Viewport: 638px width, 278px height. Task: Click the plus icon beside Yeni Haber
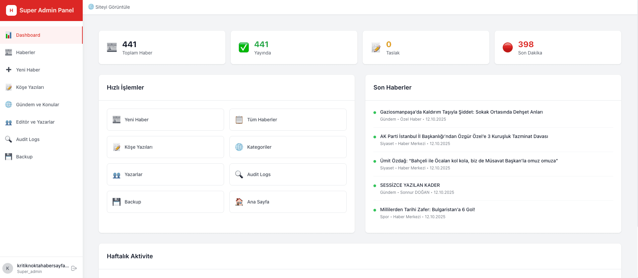point(9,70)
